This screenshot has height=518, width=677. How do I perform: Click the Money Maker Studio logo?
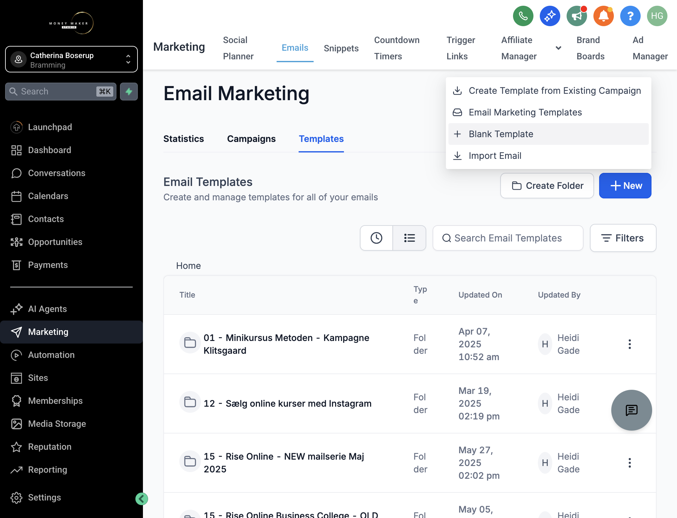pos(71,23)
